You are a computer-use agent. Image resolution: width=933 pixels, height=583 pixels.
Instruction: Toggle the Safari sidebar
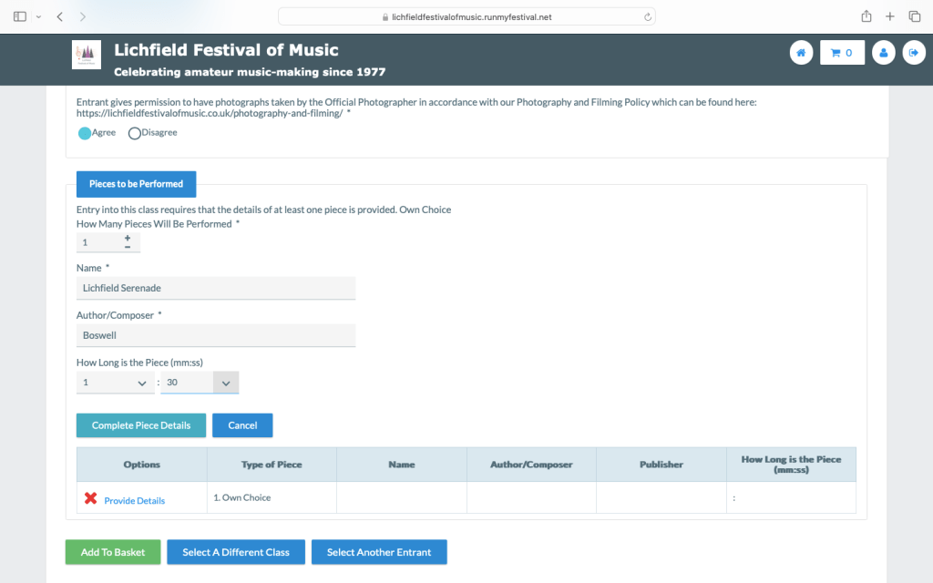click(x=20, y=16)
